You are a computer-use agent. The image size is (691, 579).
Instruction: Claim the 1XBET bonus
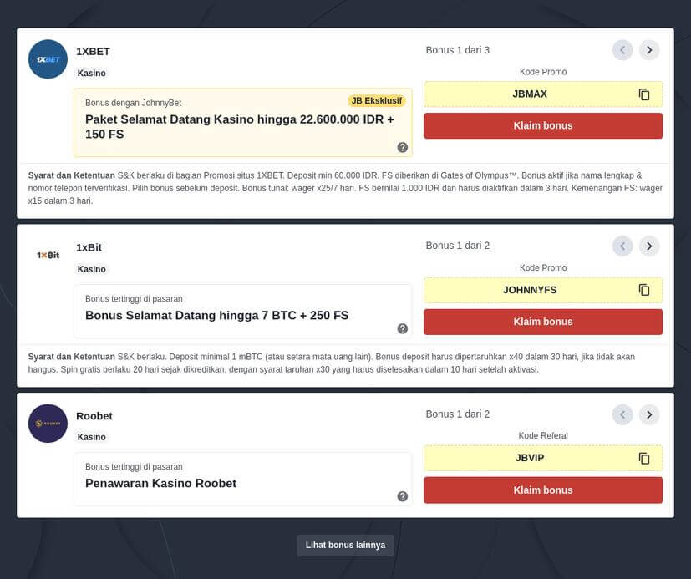542,125
